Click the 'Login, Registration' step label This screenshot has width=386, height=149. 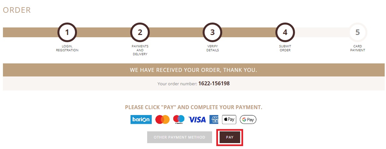click(x=67, y=48)
